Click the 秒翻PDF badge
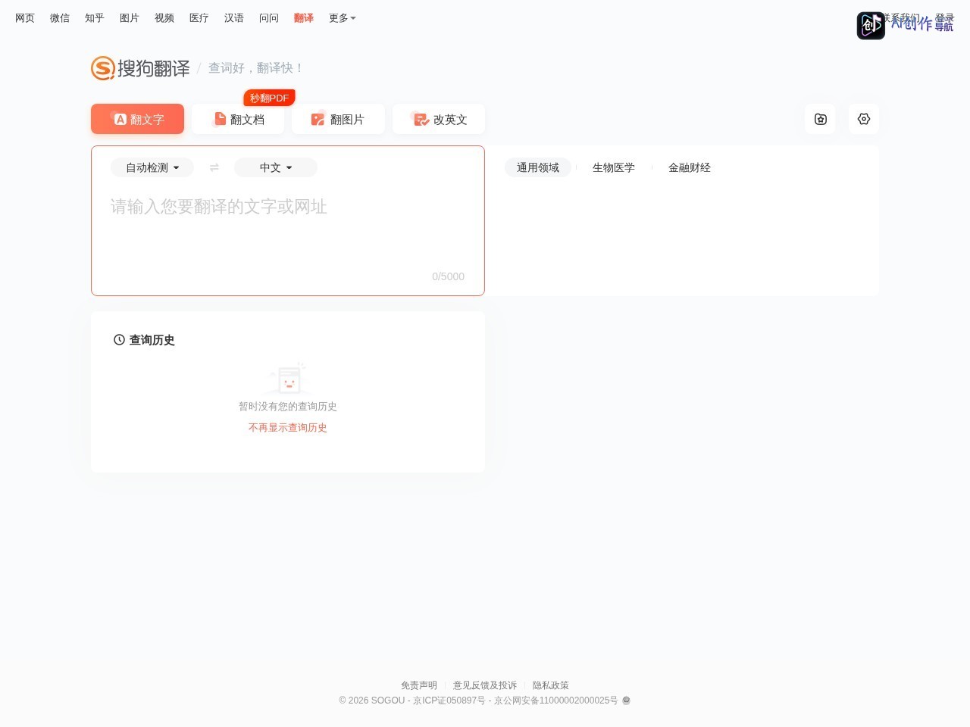Image resolution: width=970 pixels, height=727 pixels. pyautogui.click(x=270, y=98)
